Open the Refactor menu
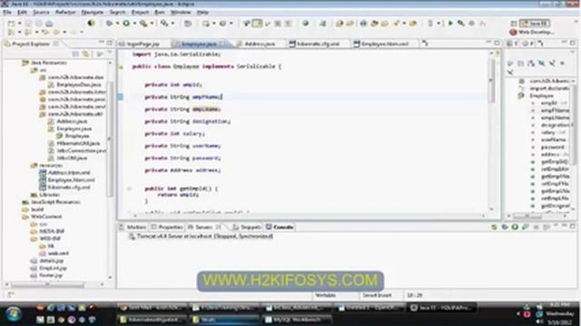This screenshot has width=581, height=326. tap(65, 12)
